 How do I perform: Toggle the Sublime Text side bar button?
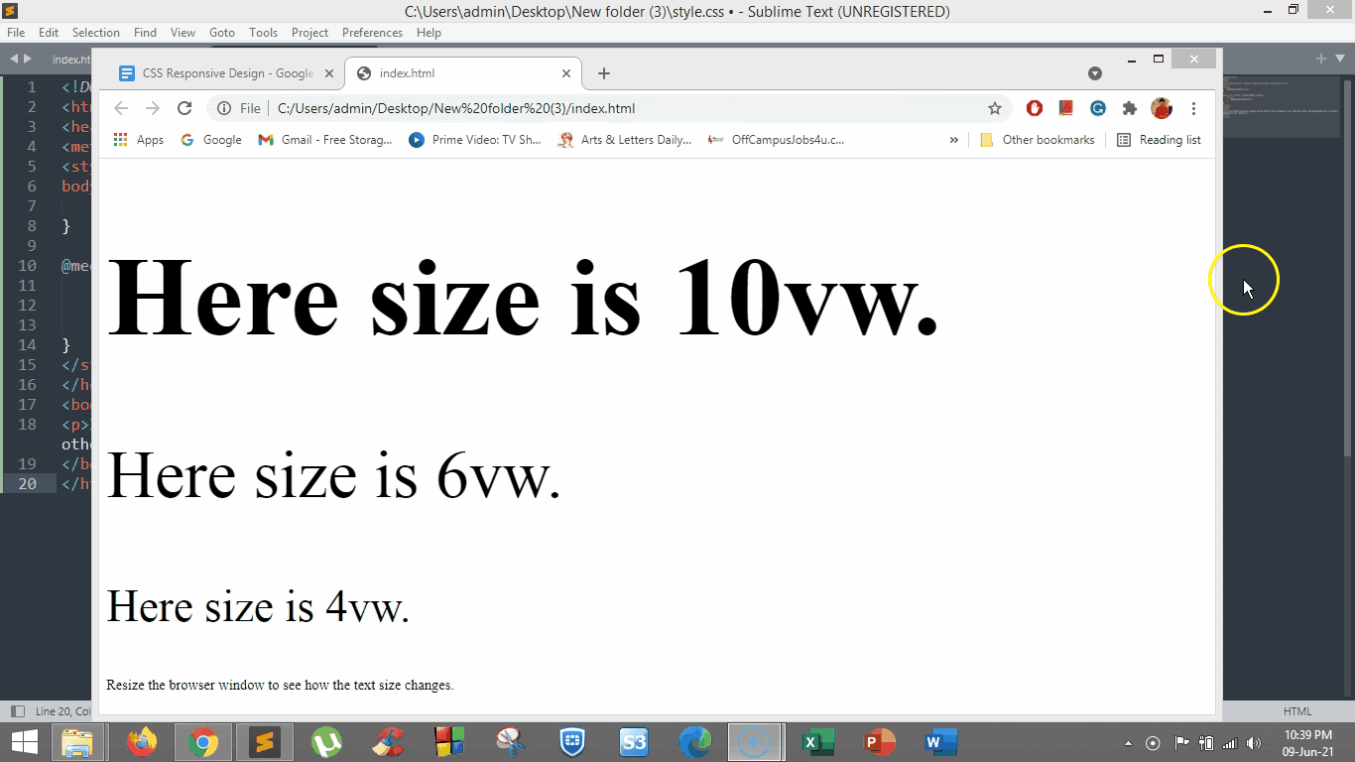coord(17,711)
